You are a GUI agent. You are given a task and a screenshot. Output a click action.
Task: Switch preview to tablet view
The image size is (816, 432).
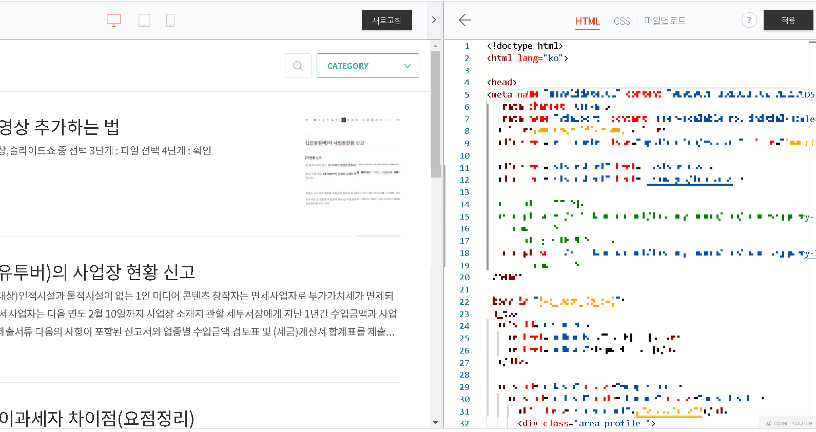(x=144, y=21)
